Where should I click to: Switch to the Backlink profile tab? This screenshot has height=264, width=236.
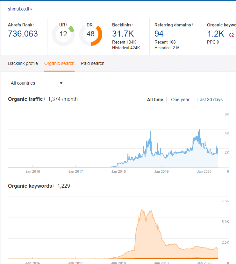coord(23,63)
